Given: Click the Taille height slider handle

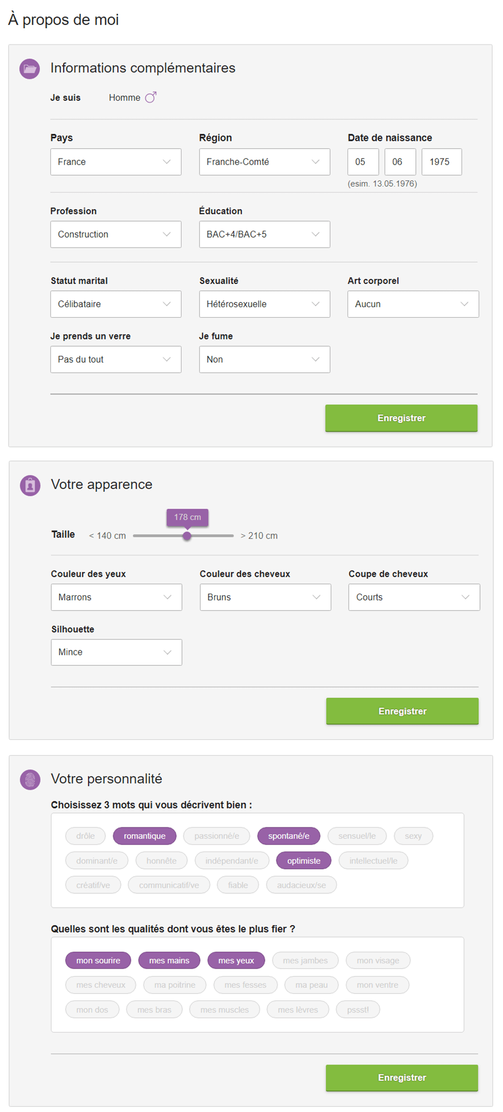Looking at the screenshot, I should [187, 536].
